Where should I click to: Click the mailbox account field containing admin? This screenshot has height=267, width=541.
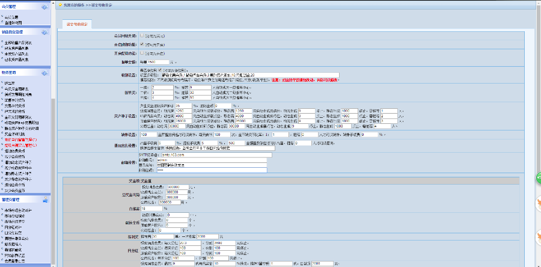[165, 159]
